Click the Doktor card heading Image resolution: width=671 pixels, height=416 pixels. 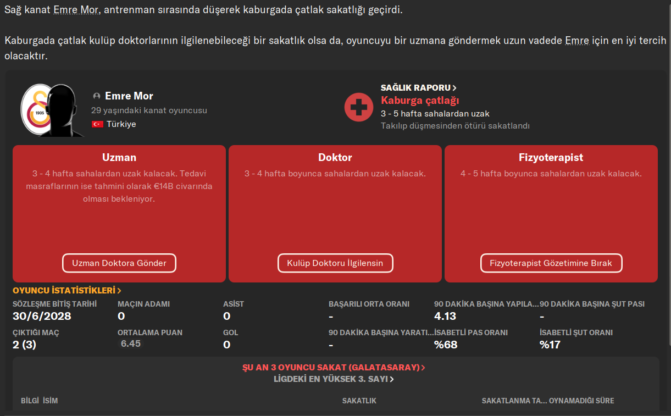[x=335, y=158]
